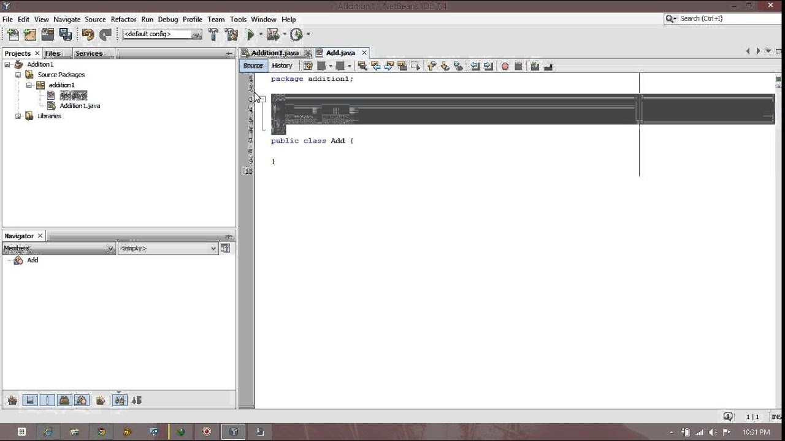Click the Clean and Build Project icon
The image size is (785, 441).
pyautogui.click(x=231, y=35)
